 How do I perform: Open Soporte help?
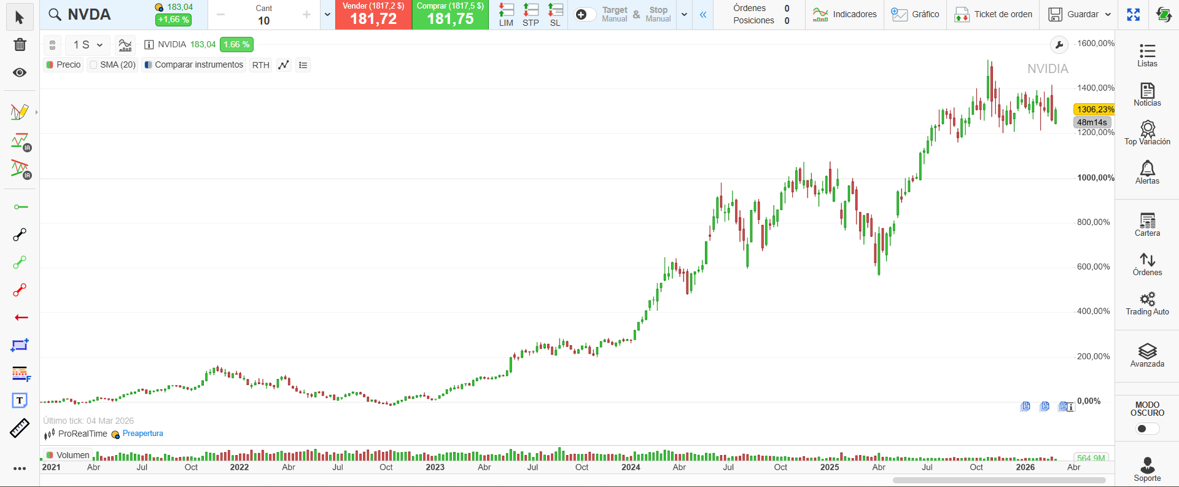[x=1147, y=470]
